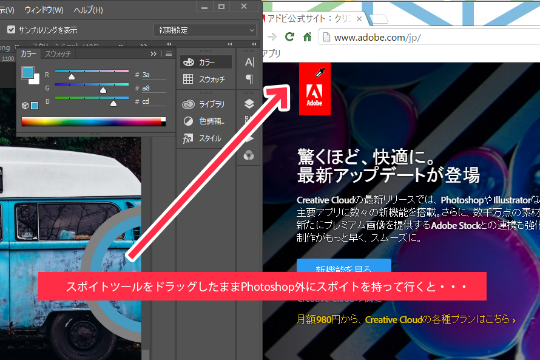Open a new browser tab

tap(380, 19)
